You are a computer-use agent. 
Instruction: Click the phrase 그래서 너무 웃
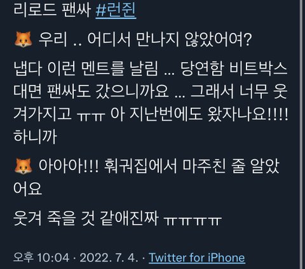tap(239, 91)
